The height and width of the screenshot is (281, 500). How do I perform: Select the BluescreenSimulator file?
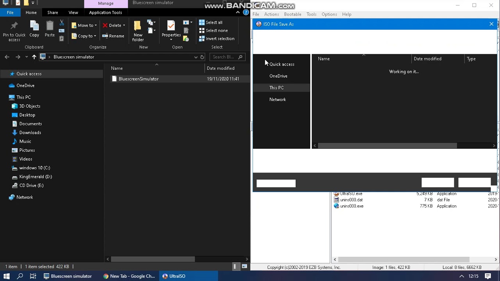[x=138, y=79]
